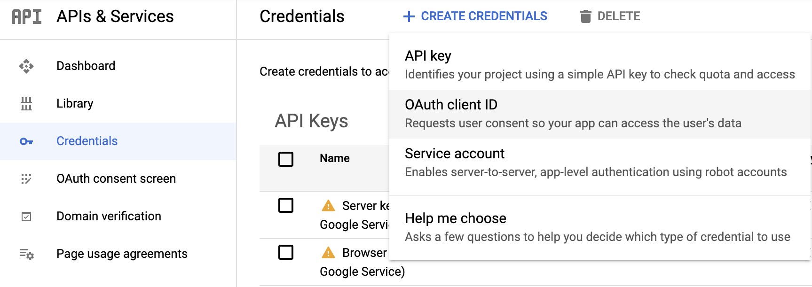Open OAuth consent screen via its icon
Viewport: 812px width, 287px height.
tap(26, 178)
